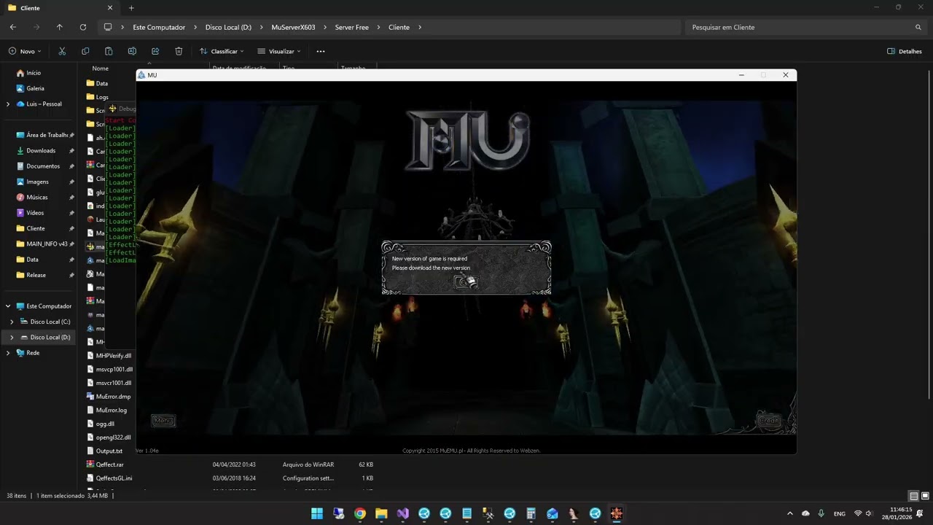Click the Cut scissors icon in Explorer toolbar
The width and height of the screenshot is (933, 525).
coord(62,51)
